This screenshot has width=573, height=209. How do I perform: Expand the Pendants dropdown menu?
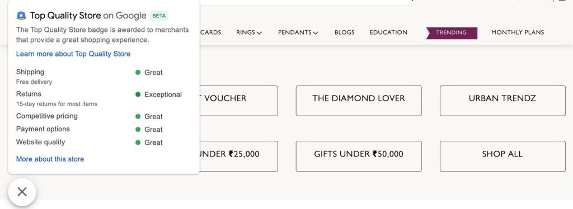click(298, 32)
